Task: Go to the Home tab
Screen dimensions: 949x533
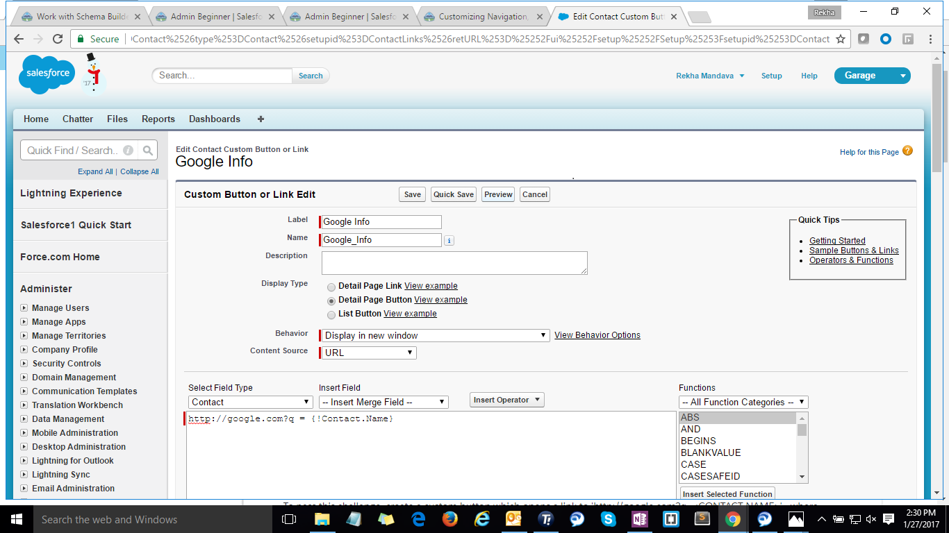Action: [36, 119]
